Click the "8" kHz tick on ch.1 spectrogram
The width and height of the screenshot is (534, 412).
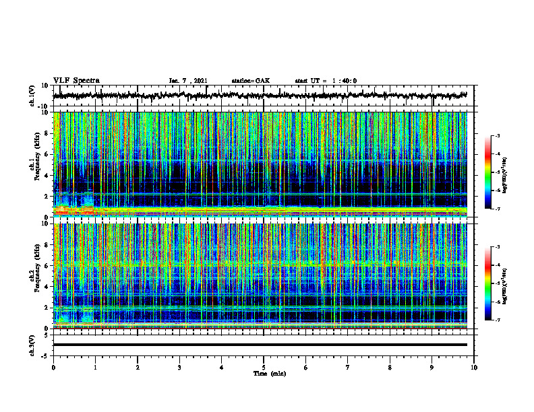tap(47, 133)
